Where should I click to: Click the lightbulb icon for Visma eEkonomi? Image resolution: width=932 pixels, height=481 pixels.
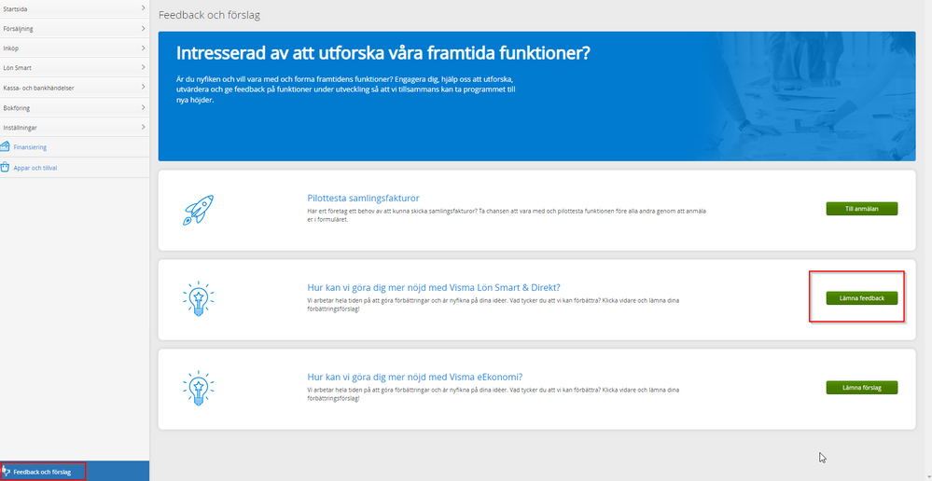coord(198,387)
